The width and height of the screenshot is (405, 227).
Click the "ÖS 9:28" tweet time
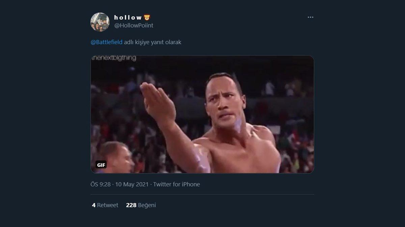point(101,184)
